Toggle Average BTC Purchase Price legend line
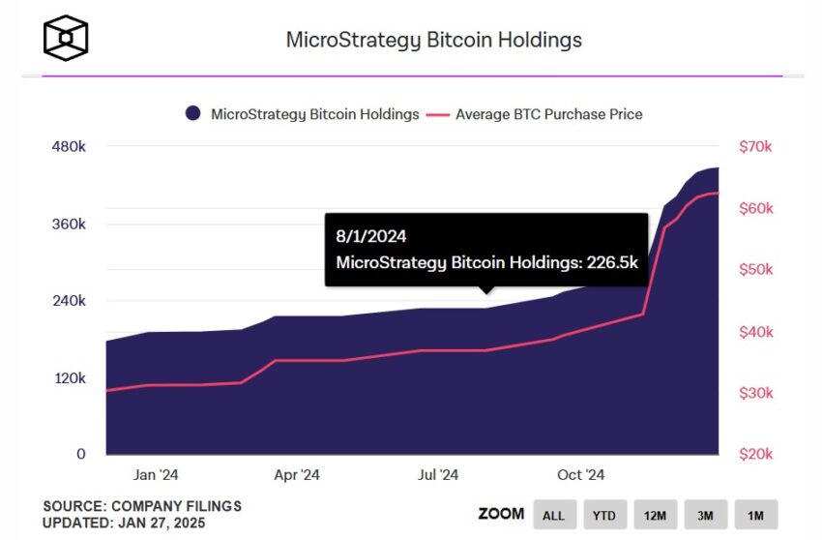The image size is (822, 540). 438,114
